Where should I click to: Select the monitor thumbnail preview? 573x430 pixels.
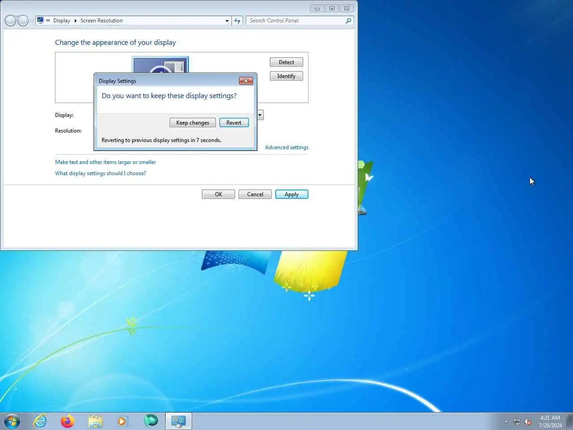click(160, 65)
